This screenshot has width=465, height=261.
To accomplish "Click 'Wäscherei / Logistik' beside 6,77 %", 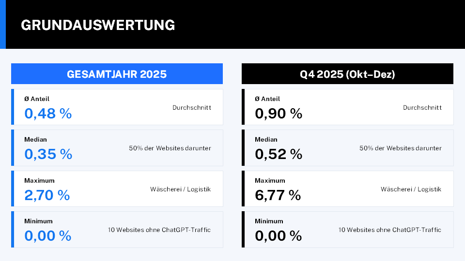I will click(x=411, y=189).
